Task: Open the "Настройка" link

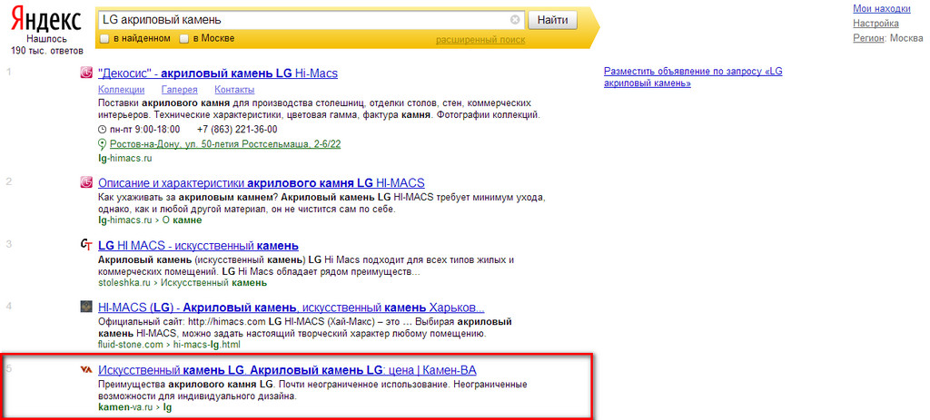Action: point(876,23)
